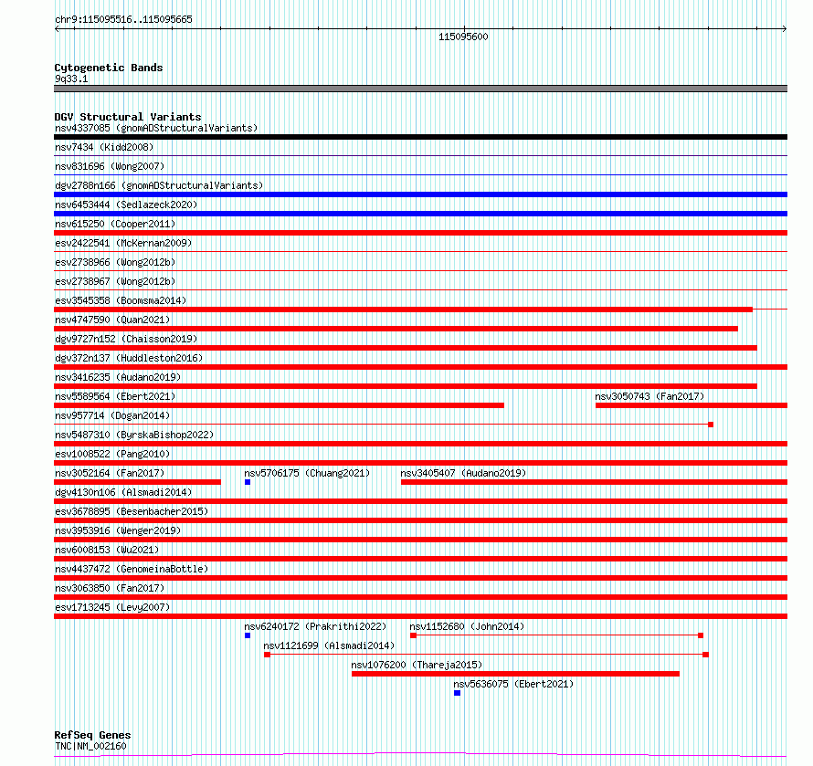
Task: Click esv2738967 (Wong2012b) label
Action: click(115, 281)
